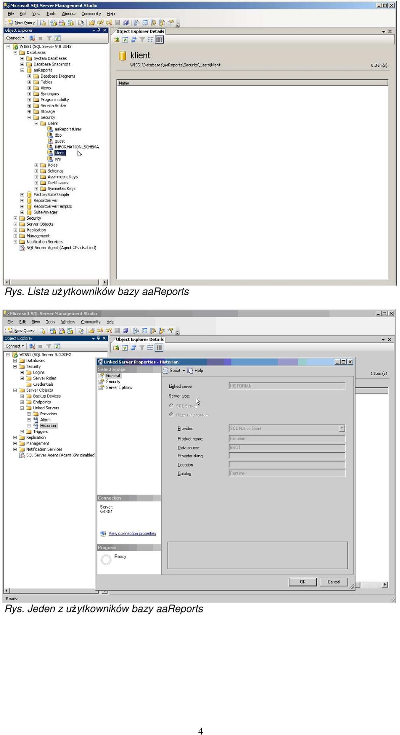Open the Tools menu in the klient details window
The image size is (400, 735).
(x=51, y=14)
